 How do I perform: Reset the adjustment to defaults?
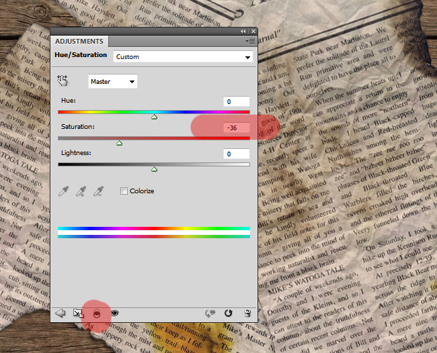click(229, 313)
